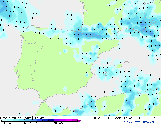Click the 0.1–0.5 mm palest legend swatch
Image resolution: width=161 pixels, height=124 pixels.
tap(4, 121)
